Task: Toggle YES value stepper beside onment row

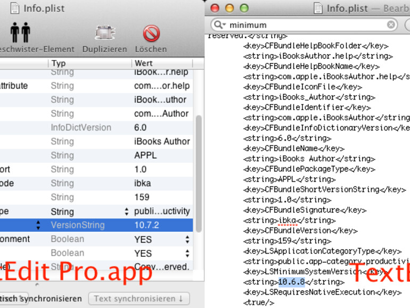Action: click(x=187, y=239)
